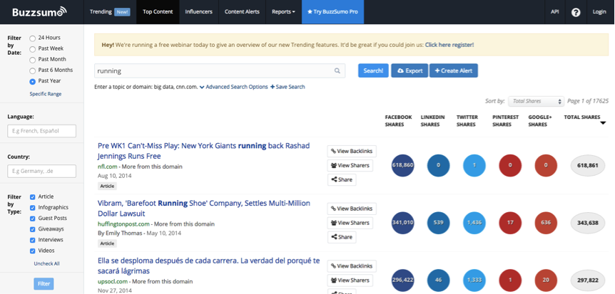Click View Sharers for NFL Giants article

coord(350,166)
